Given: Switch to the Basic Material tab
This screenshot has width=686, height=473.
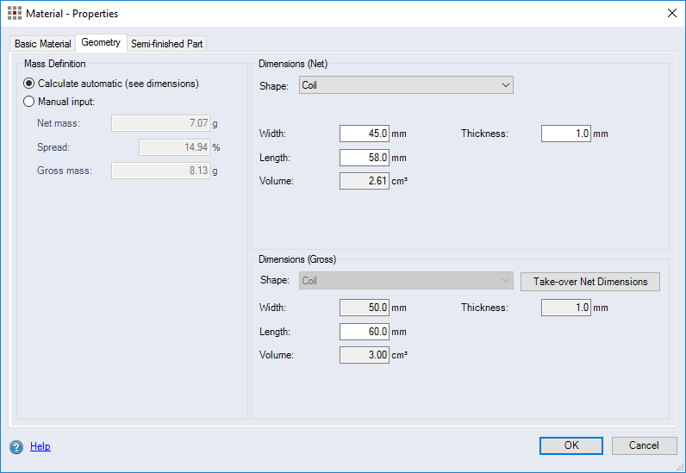Looking at the screenshot, I should 43,44.
